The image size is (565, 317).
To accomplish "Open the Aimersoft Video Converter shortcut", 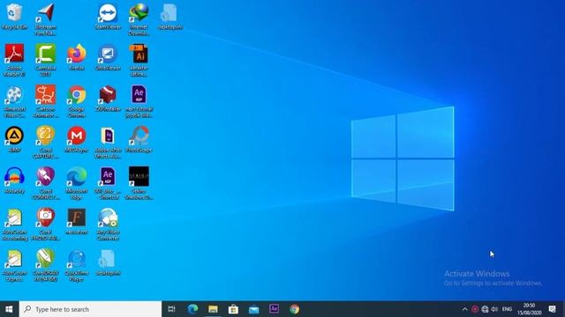I will [14, 101].
